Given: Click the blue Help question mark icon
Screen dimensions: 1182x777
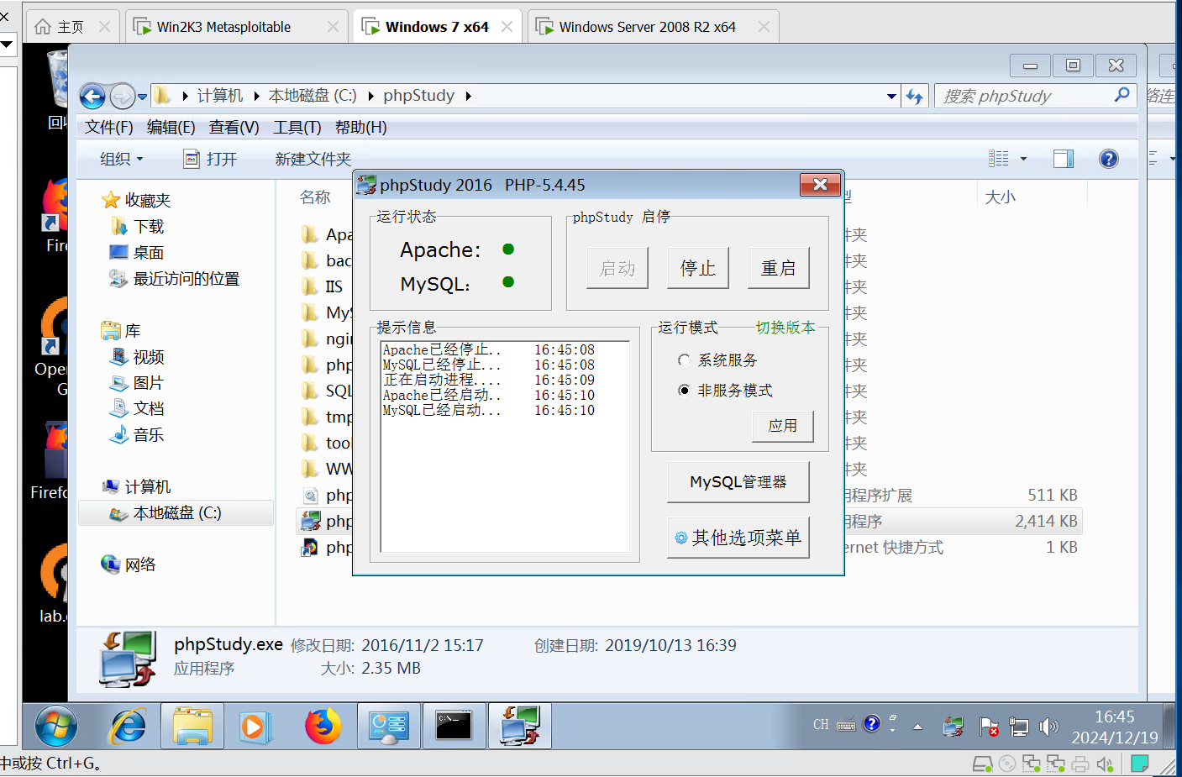Looking at the screenshot, I should coord(1109,159).
